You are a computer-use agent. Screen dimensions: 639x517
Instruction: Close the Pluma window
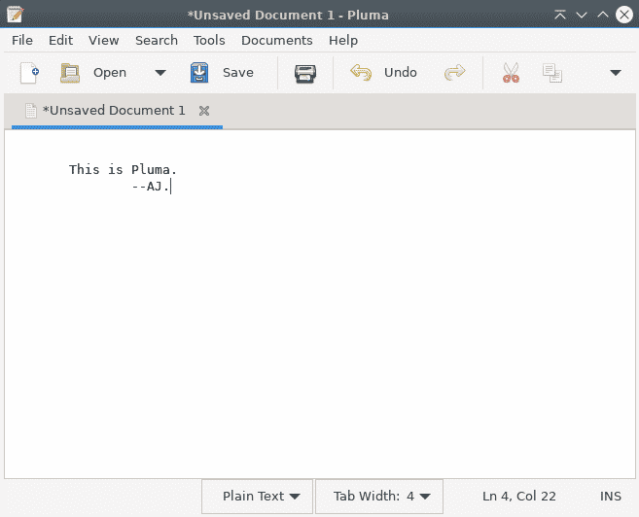click(623, 15)
